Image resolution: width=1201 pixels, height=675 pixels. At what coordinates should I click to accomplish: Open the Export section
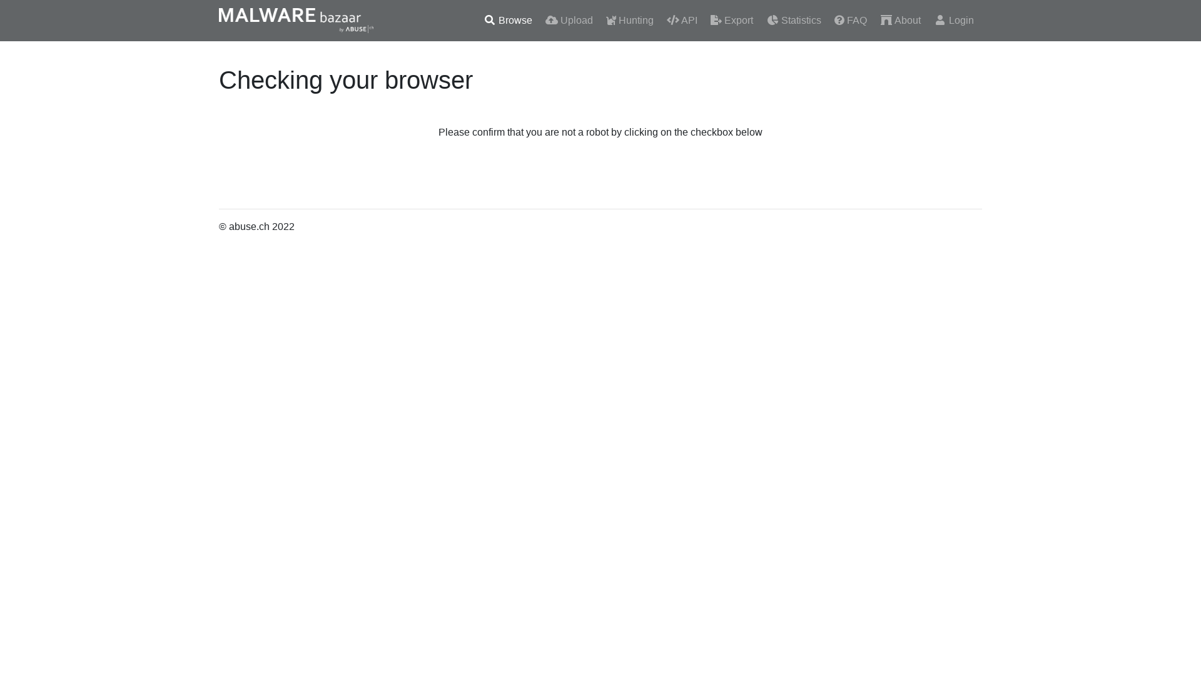pos(738,20)
